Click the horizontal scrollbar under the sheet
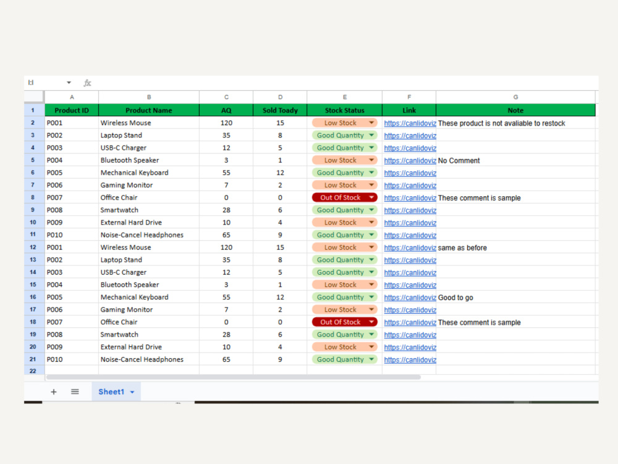 (x=234, y=377)
